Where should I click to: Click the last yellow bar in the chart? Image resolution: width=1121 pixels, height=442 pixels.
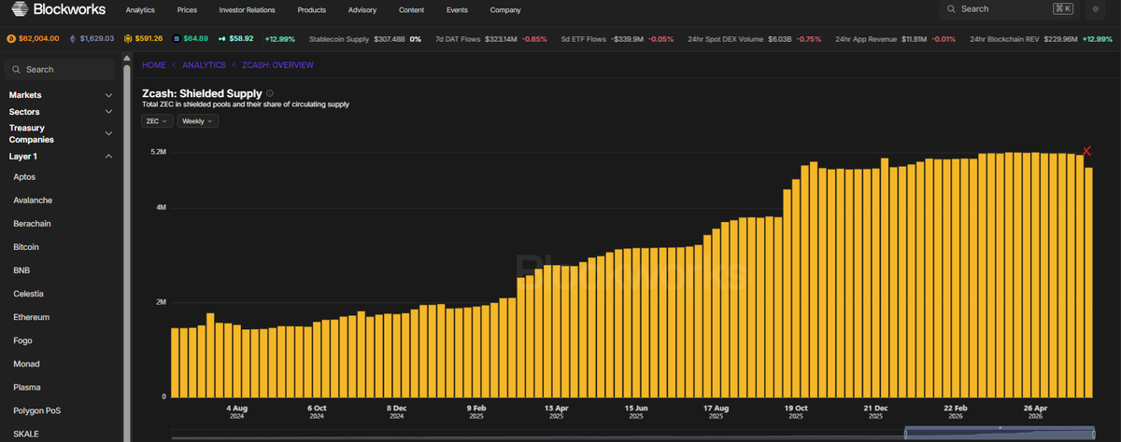click(1088, 282)
